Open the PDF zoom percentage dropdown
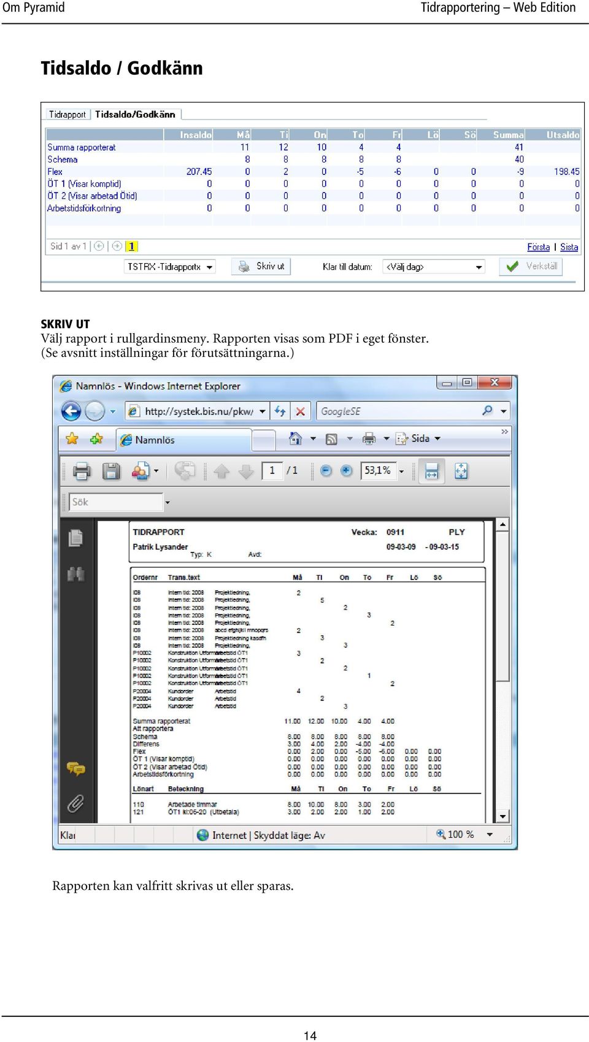This screenshot has width=589, height=1042. pos(402,471)
